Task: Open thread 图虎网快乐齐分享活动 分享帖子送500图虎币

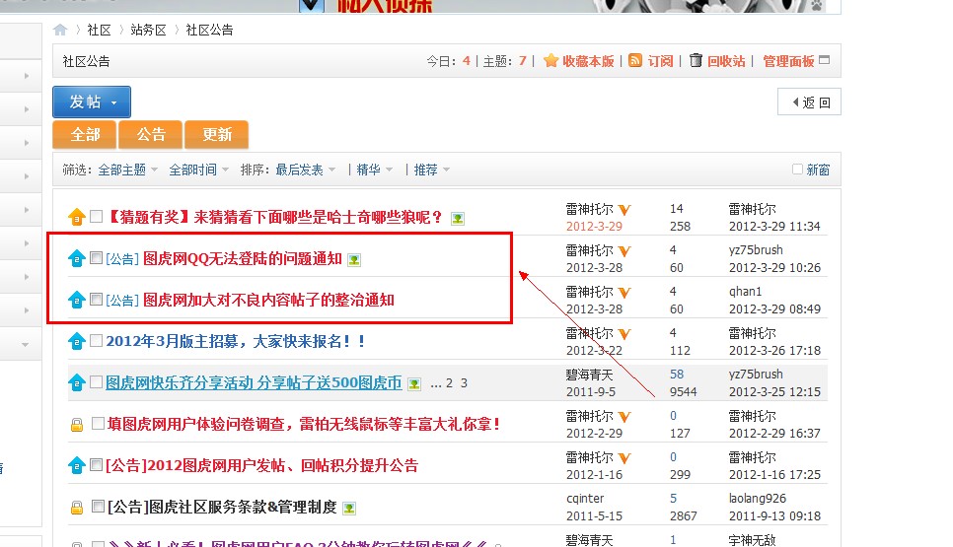Action: [254, 382]
